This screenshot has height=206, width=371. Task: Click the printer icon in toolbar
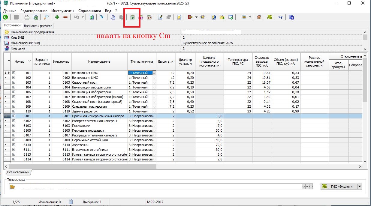tap(27, 17)
